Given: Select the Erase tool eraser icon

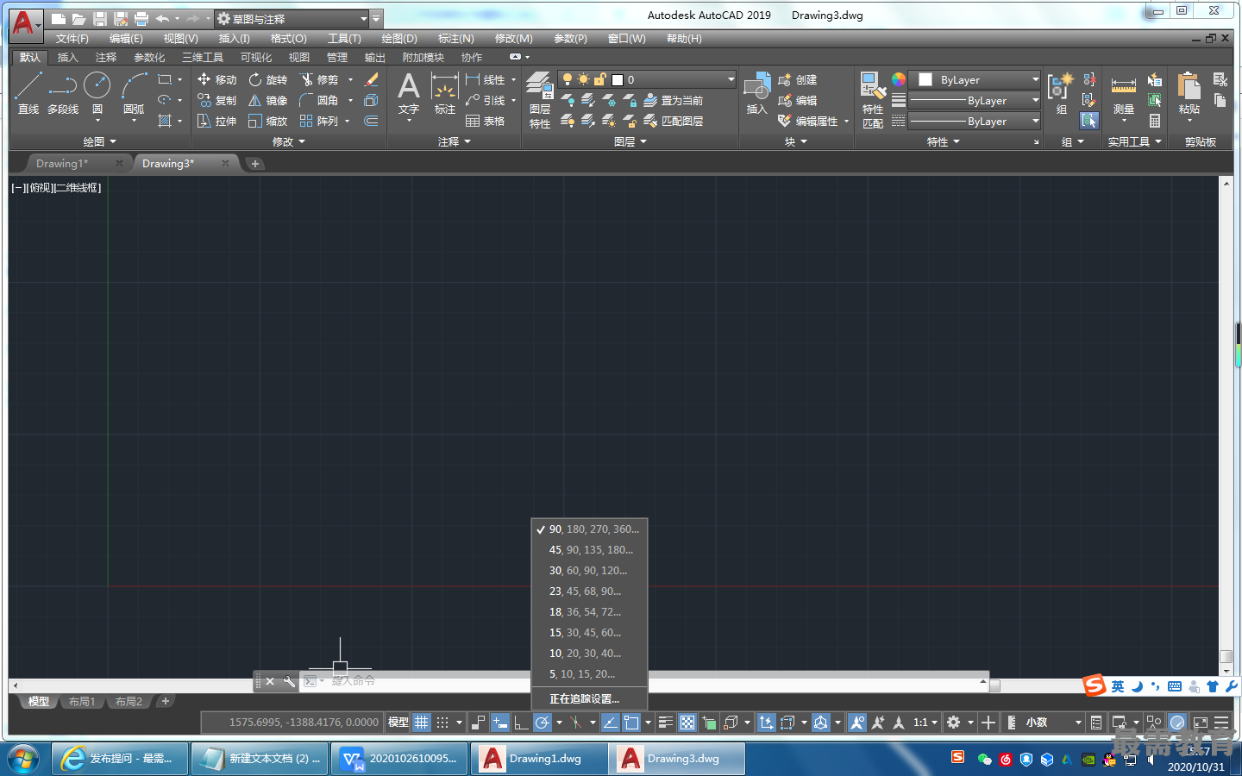Looking at the screenshot, I should point(372,79).
